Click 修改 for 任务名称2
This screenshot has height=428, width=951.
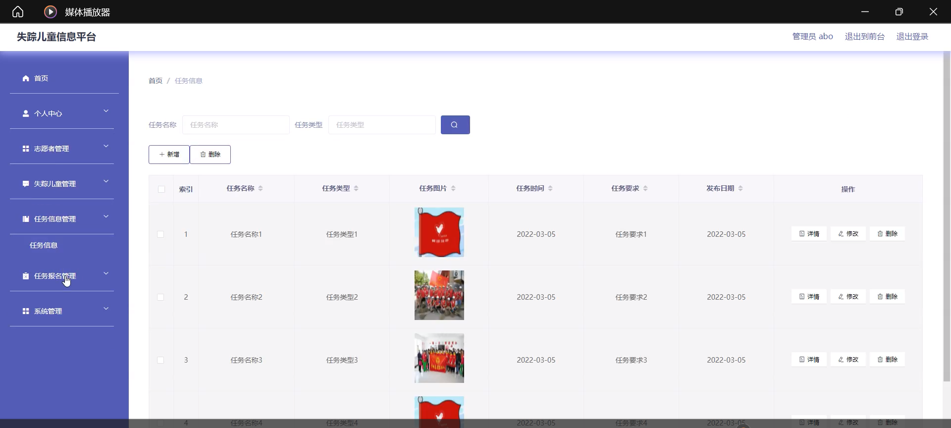click(848, 297)
